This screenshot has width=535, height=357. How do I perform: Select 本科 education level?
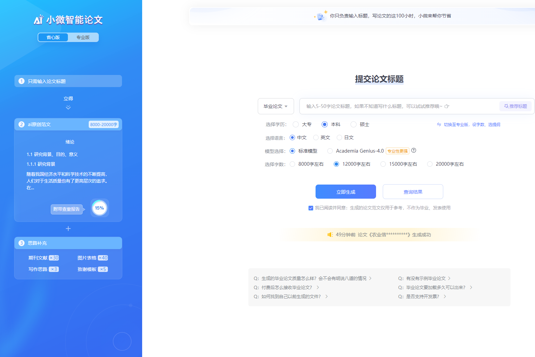click(x=325, y=124)
